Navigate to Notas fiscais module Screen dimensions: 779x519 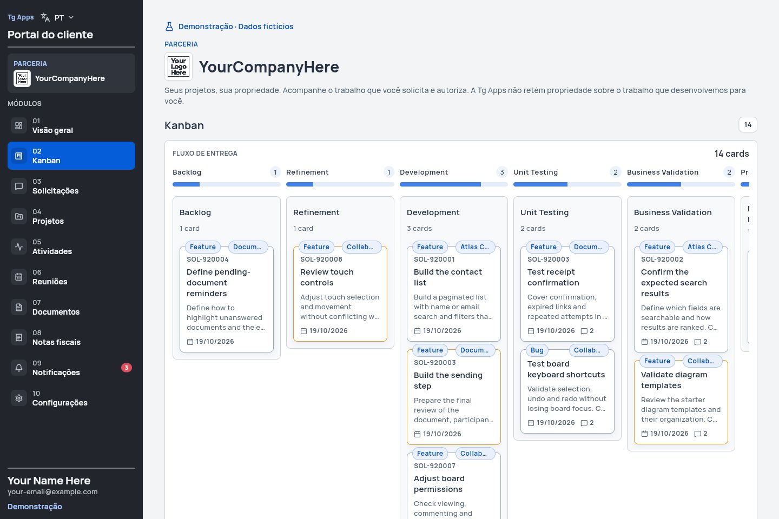pos(71,337)
